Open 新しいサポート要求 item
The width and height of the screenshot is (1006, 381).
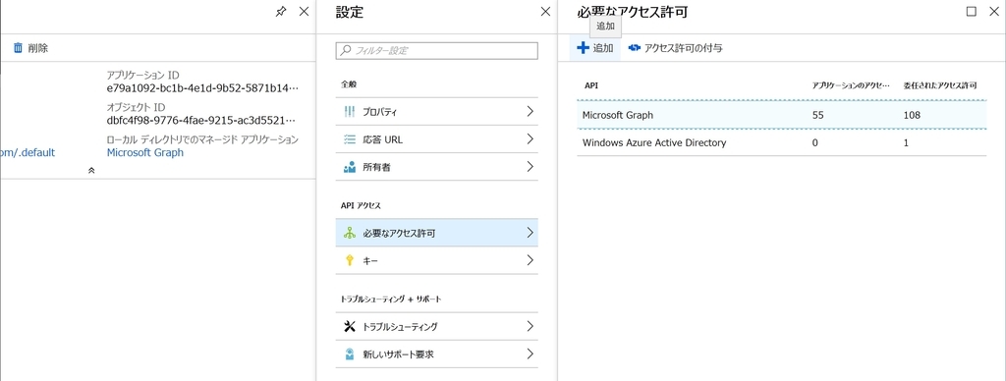[437, 354]
